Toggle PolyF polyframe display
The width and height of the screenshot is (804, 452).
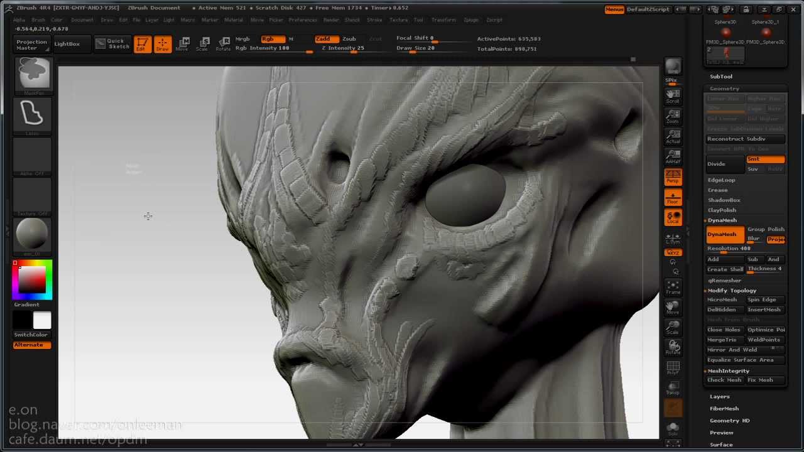click(x=672, y=368)
